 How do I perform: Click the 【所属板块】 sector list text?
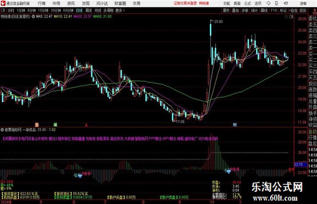(111, 139)
